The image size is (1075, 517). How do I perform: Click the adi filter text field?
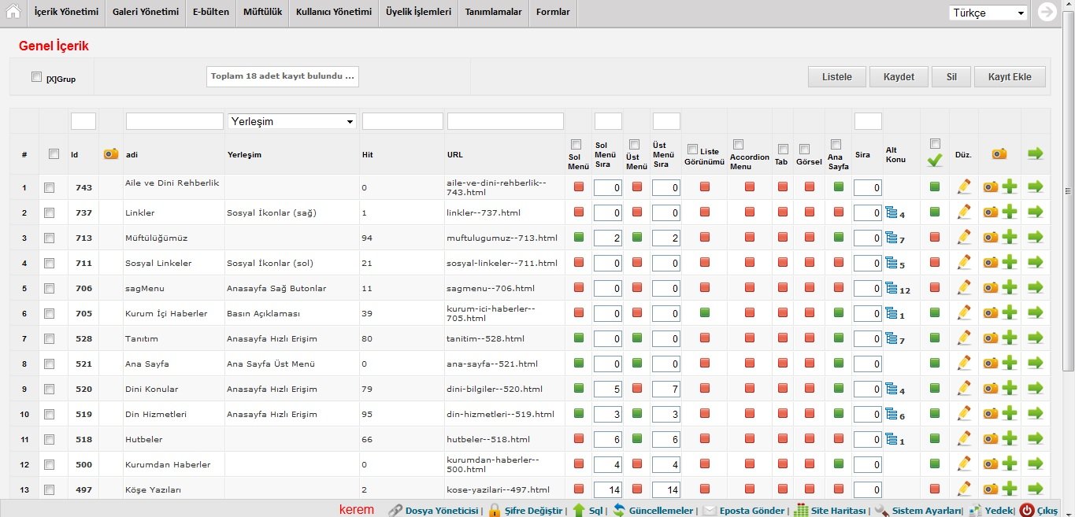pyautogui.click(x=174, y=121)
